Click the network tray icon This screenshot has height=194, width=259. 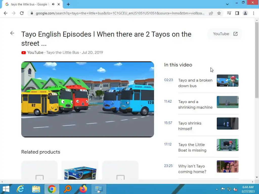click(x=229, y=189)
